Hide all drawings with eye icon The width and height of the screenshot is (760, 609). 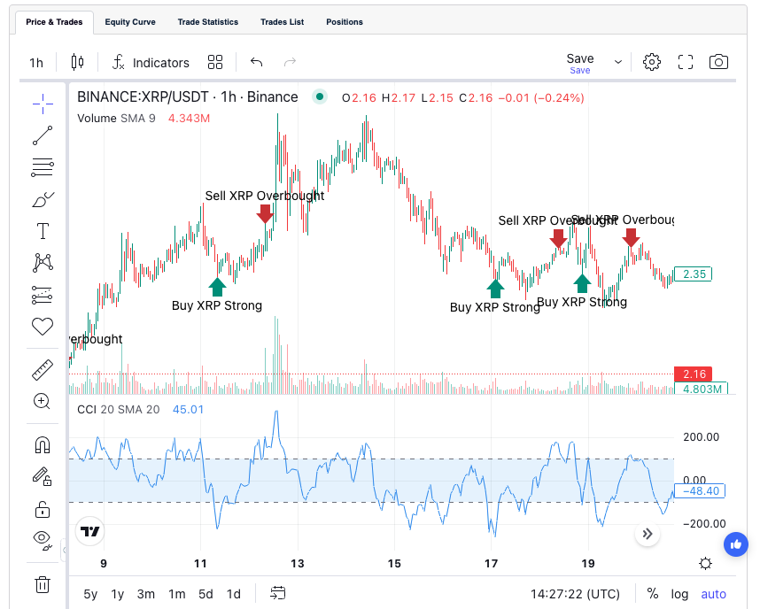click(43, 540)
